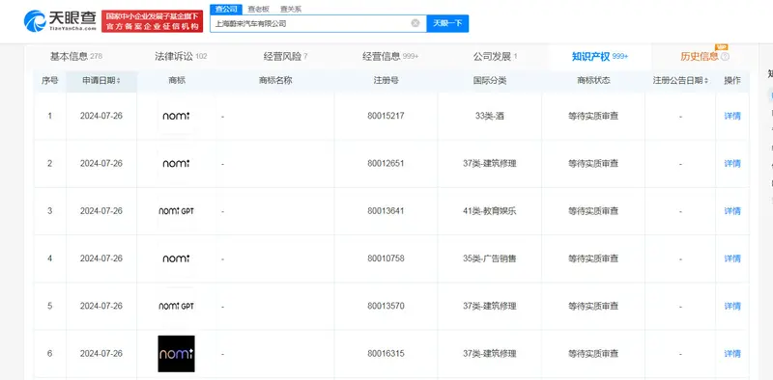Open the nomi trademark image in row 4
The width and height of the screenshot is (773, 380).
177,258
